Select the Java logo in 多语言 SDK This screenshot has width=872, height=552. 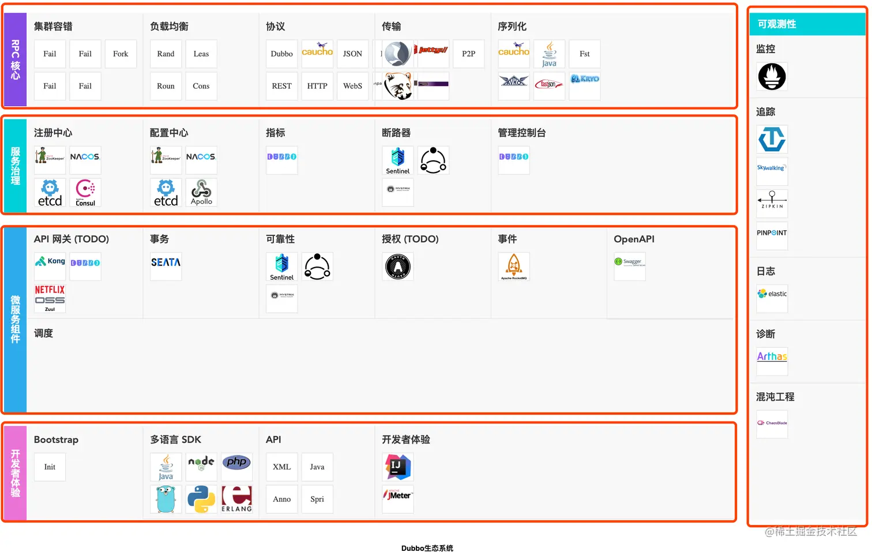(166, 467)
